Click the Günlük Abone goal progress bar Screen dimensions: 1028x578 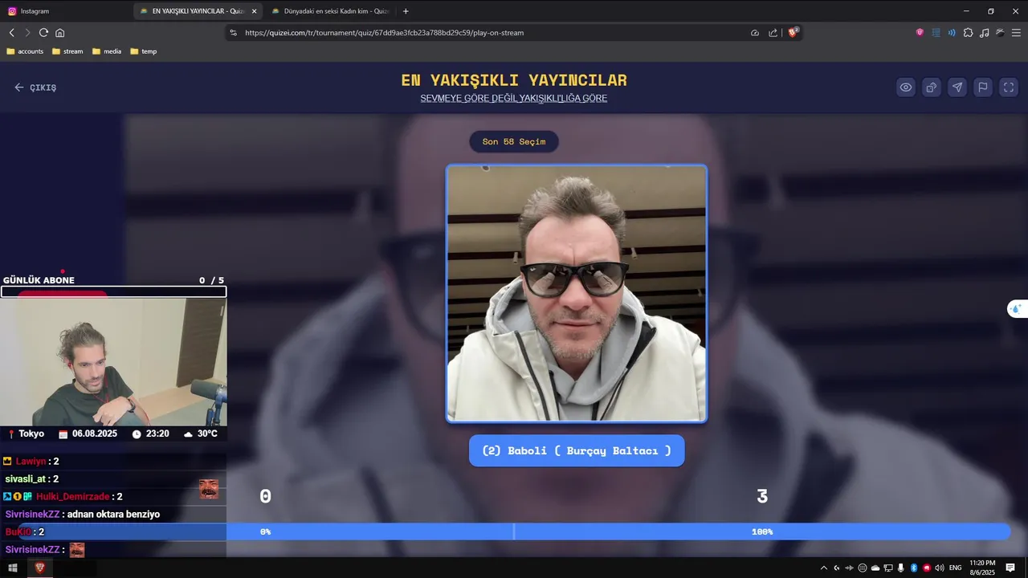click(113, 292)
